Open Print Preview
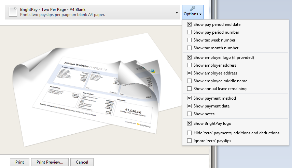The image size is (292, 168). [50, 162]
